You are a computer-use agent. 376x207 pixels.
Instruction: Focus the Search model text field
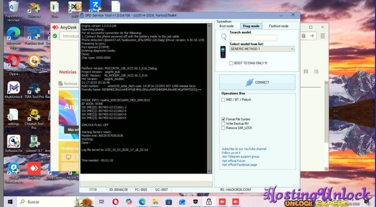pos(253,38)
